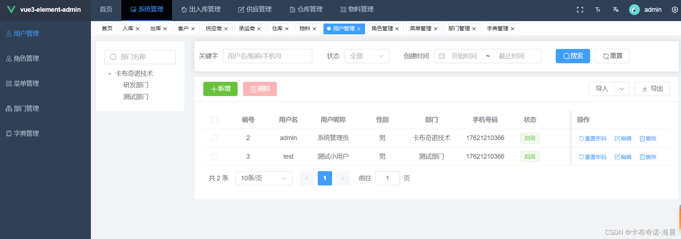This screenshot has width=681, height=239.
Task: Open 部门管理 in the sidebar
Action: click(x=45, y=109)
